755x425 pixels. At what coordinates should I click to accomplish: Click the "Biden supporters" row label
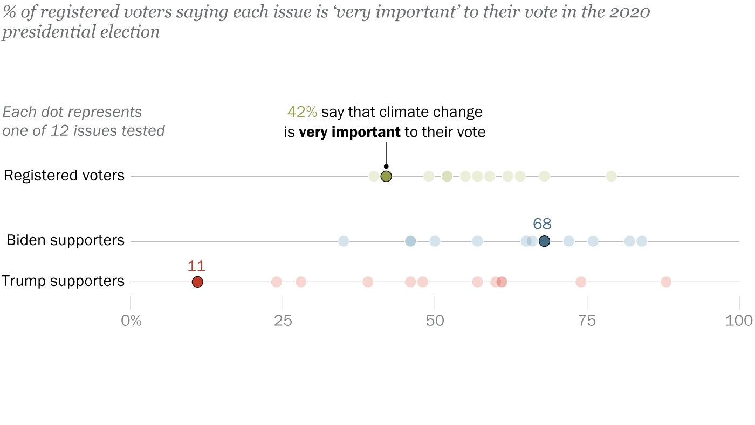click(x=65, y=240)
